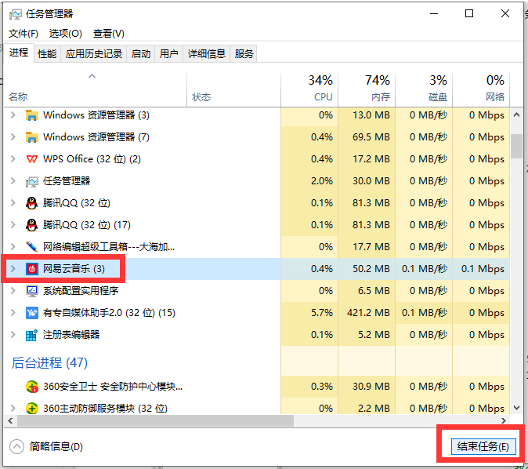528x469 pixels.
Task: Expand the 注册表编辑器 process row
Action: 13,334
